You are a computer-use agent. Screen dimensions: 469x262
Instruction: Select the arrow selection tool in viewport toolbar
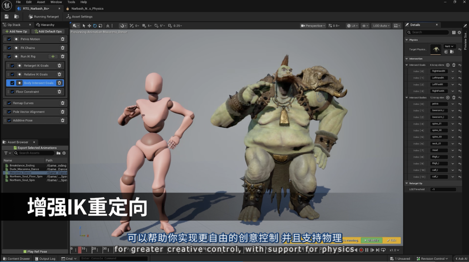coord(84,26)
